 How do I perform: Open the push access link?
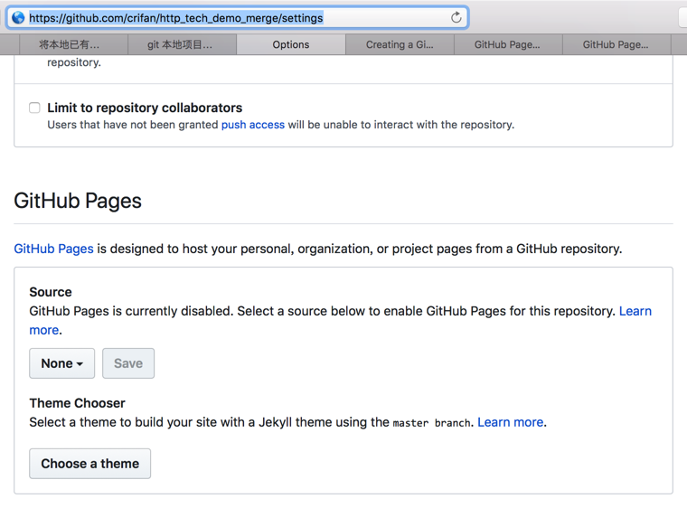pos(253,125)
